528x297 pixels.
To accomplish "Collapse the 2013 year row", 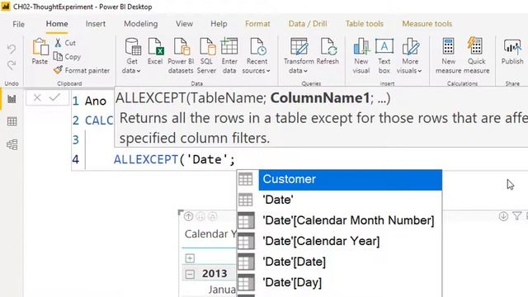I will [190, 274].
